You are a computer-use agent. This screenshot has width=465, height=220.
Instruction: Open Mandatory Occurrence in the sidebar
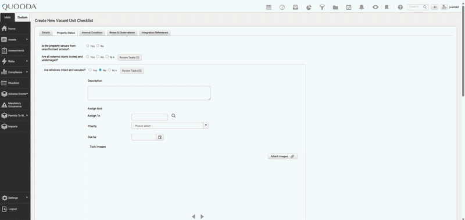(x=15, y=105)
